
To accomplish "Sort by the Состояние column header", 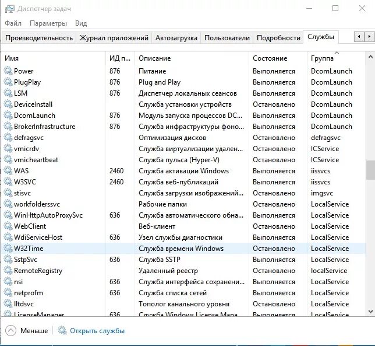I will click(x=278, y=58).
